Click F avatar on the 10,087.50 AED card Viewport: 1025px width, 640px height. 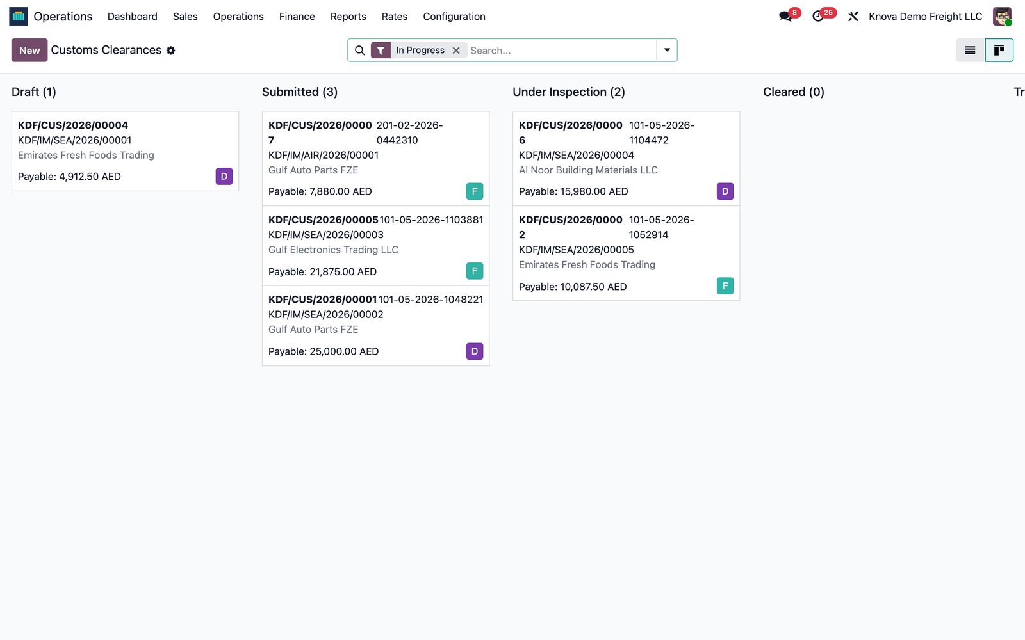(x=725, y=286)
